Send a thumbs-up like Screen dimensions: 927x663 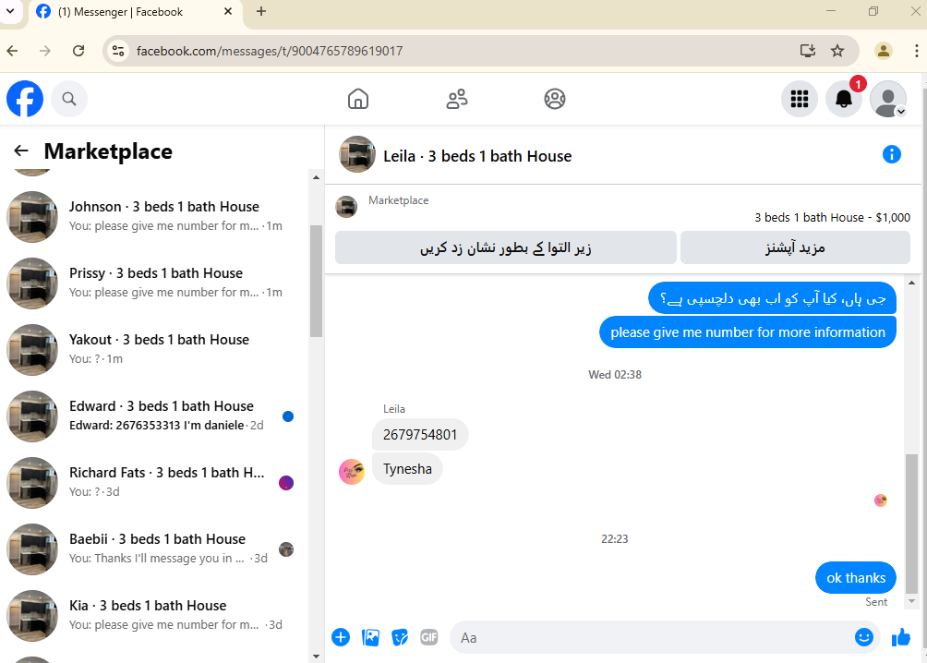(x=901, y=637)
